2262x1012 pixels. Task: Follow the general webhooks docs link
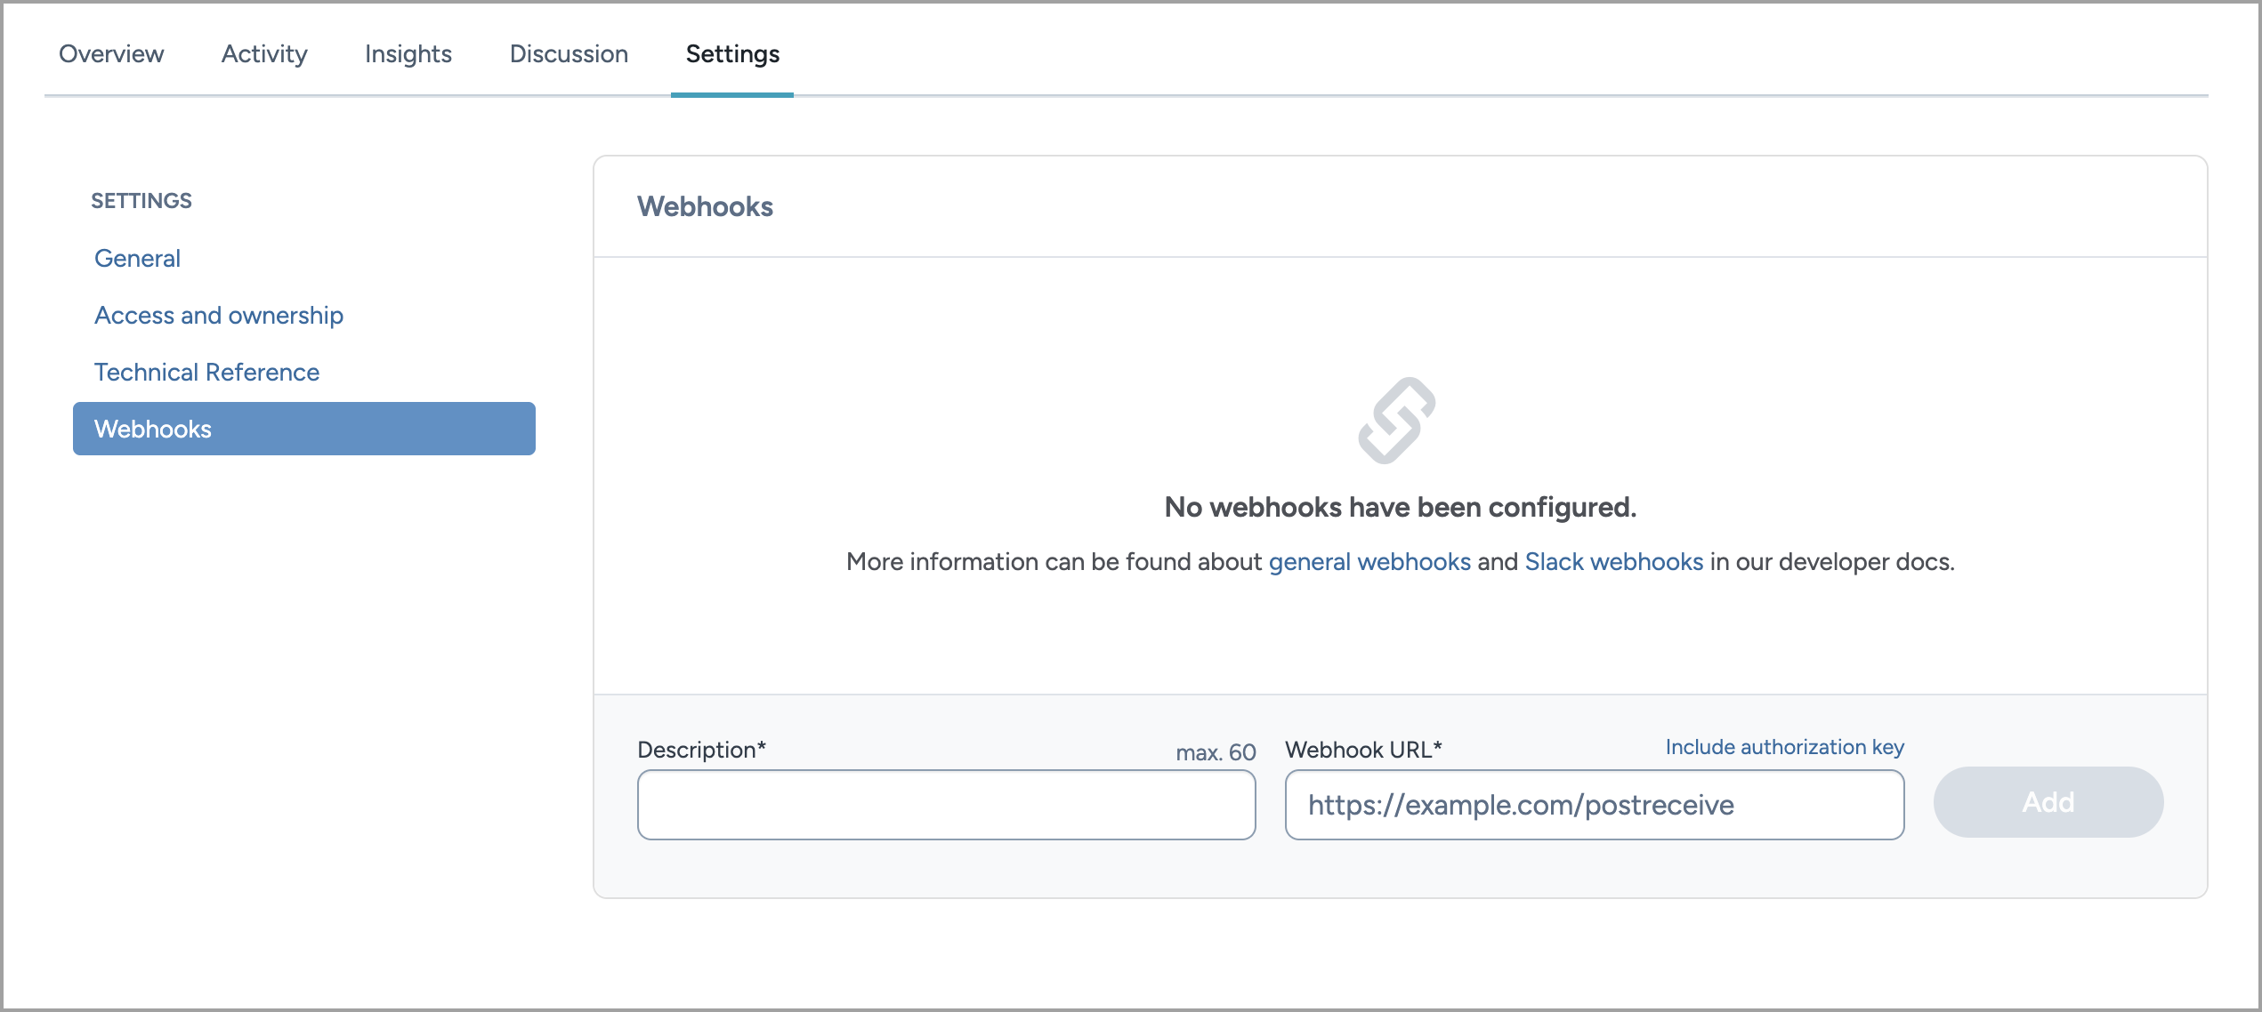click(x=1369, y=561)
